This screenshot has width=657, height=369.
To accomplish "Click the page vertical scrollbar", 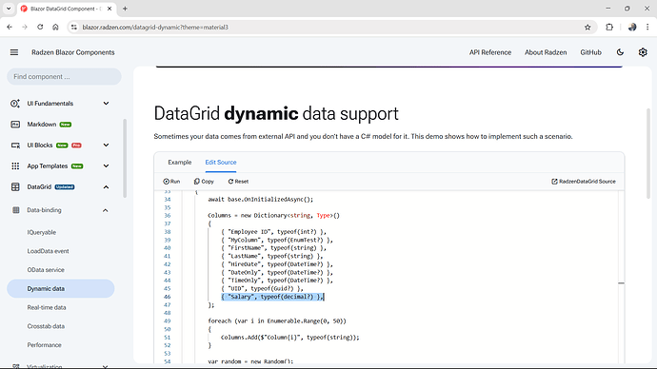I will point(648,153).
